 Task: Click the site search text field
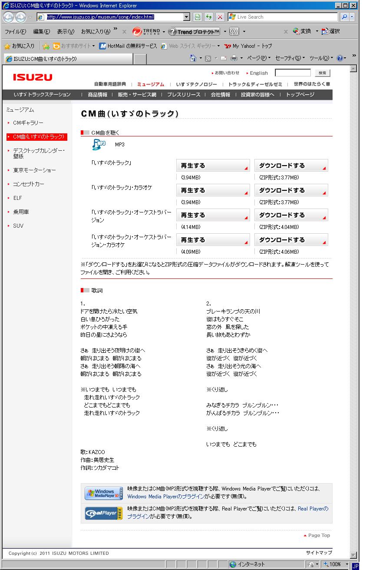(x=293, y=73)
